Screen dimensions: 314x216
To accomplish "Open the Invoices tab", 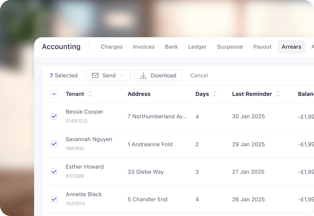I will click(x=144, y=47).
